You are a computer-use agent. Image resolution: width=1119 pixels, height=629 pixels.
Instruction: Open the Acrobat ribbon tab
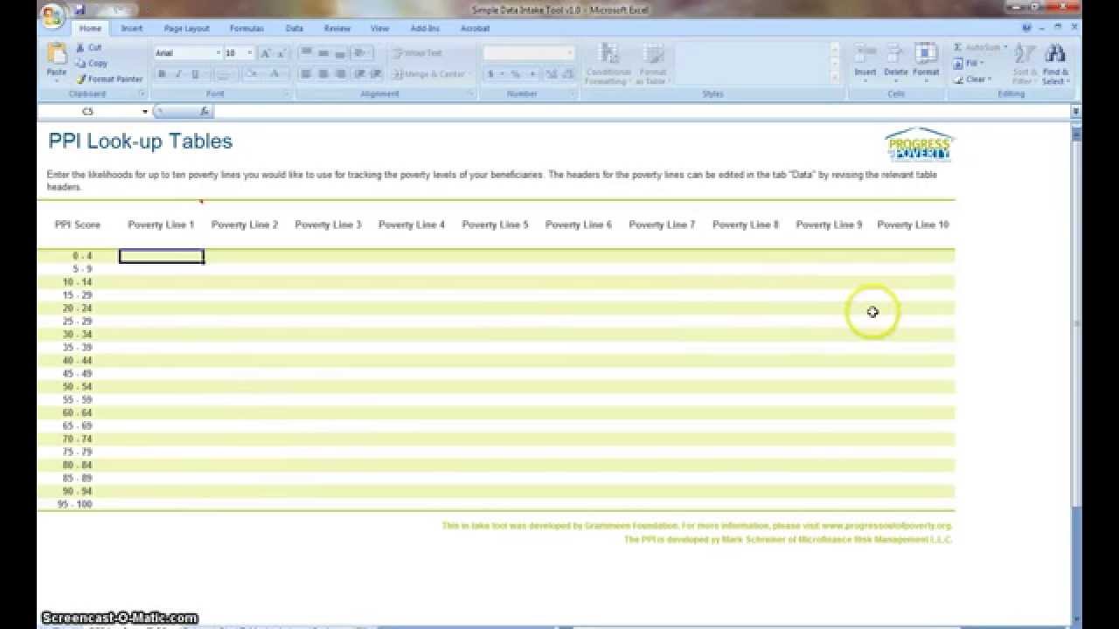point(475,28)
